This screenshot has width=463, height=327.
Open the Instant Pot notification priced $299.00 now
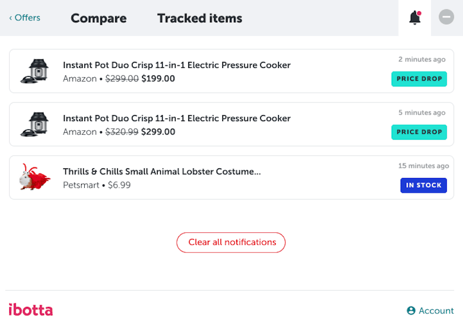pos(176,118)
